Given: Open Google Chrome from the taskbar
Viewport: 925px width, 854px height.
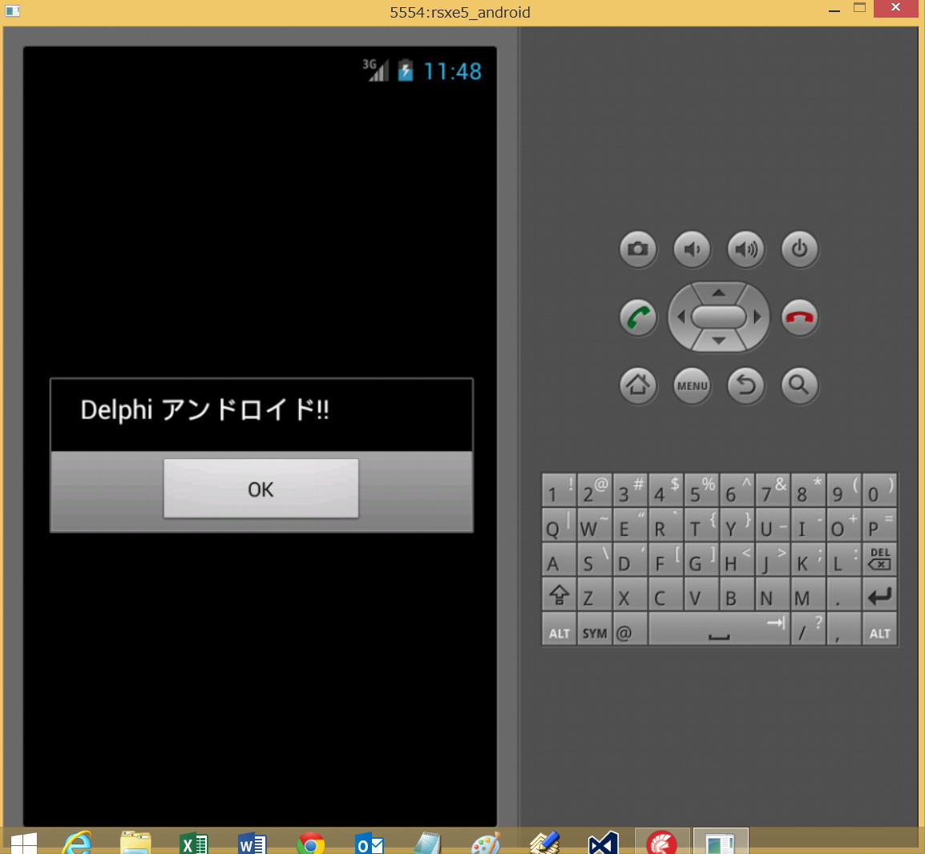Looking at the screenshot, I should pyautogui.click(x=310, y=844).
